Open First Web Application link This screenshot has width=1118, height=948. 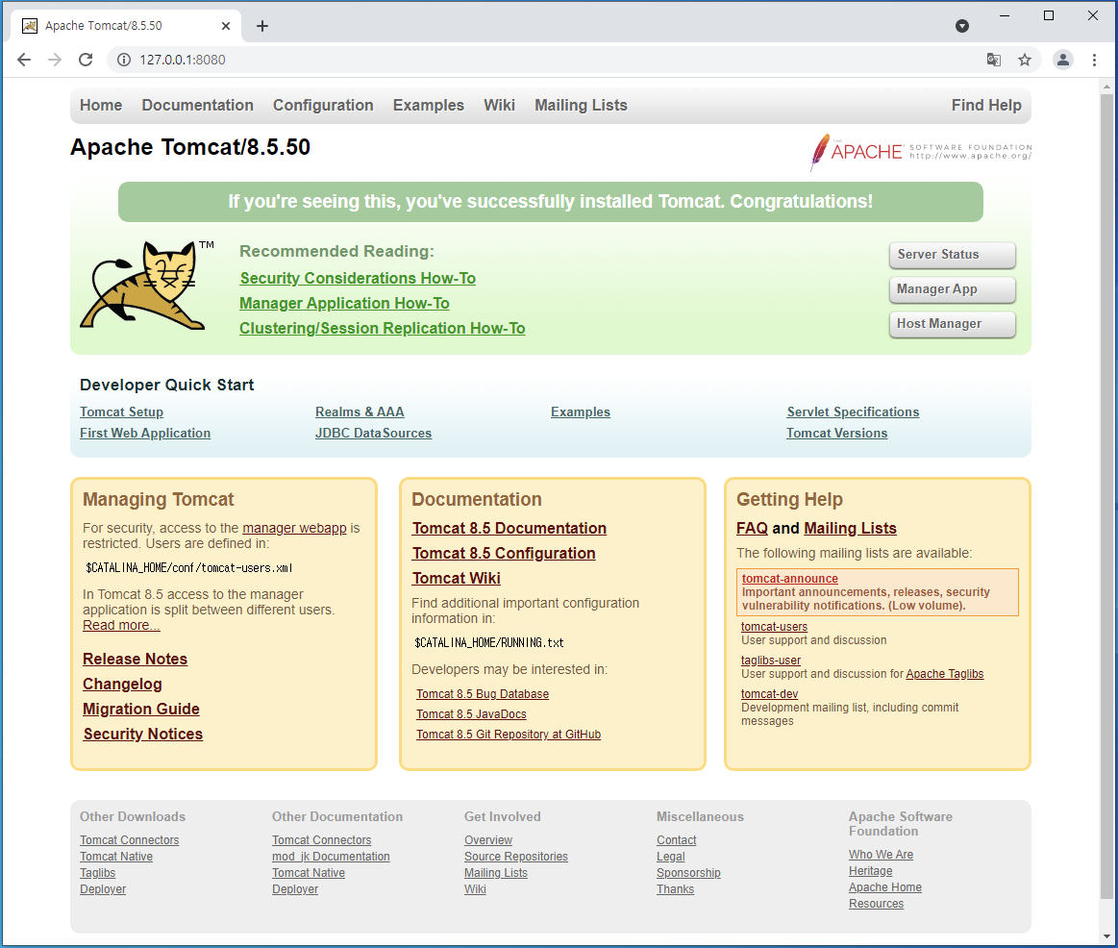pos(145,433)
